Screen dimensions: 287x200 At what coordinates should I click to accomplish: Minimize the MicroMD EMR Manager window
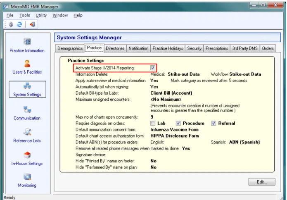click(254, 5)
